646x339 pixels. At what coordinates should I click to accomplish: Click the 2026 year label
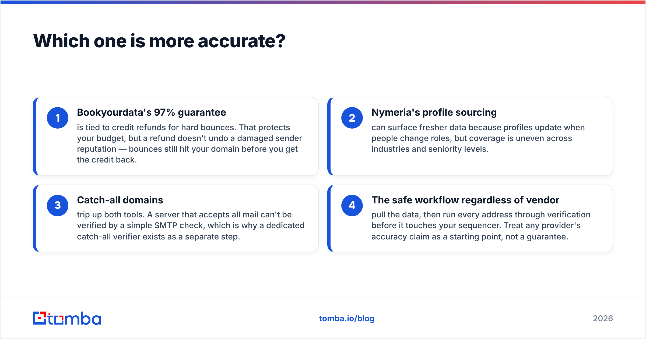tap(603, 319)
